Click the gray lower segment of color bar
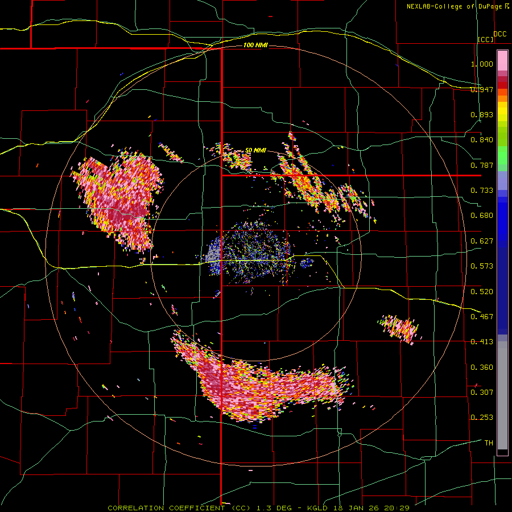The image size is (512, 512). coord(502,395)
